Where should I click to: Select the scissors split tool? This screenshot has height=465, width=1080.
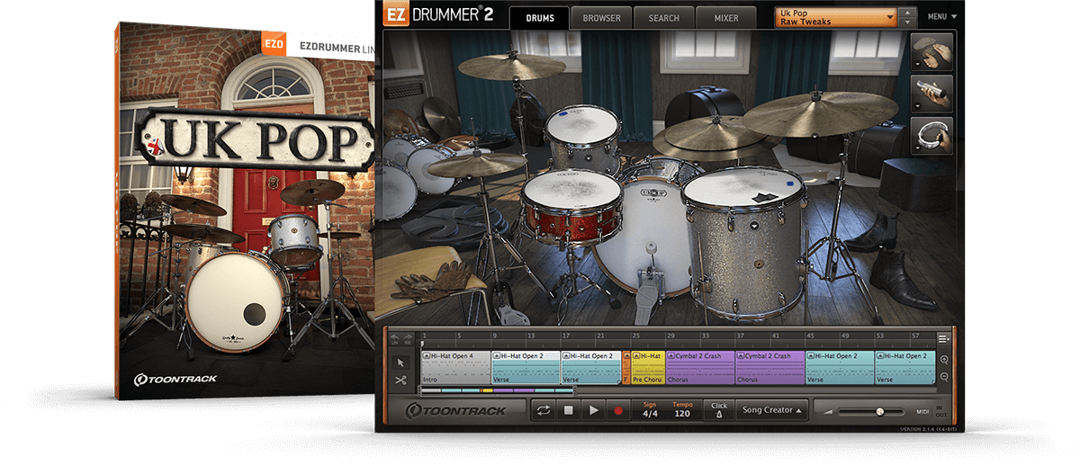tap(401, 380)
